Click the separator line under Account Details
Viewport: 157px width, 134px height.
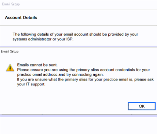pos(78,25)
